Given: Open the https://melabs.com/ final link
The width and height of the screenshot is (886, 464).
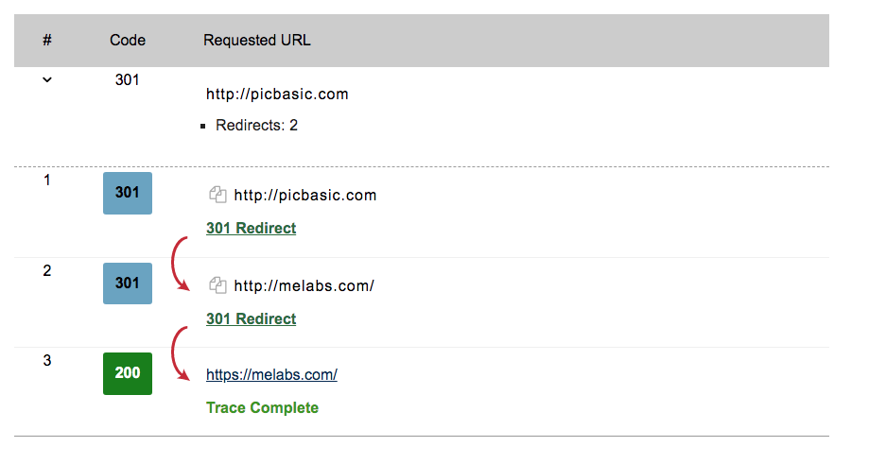Looking at the screenshot, I should click(271, 375).
